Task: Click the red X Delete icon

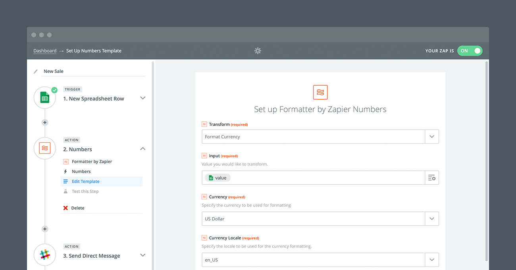Action: pyautogui.click(x=65, y=208)
